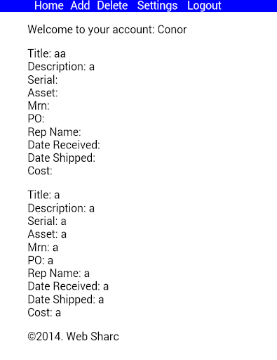Select Add in the navigation bar
Viewport: 277px width, 360px height.
pyautogui.click(x=80, y=6)
